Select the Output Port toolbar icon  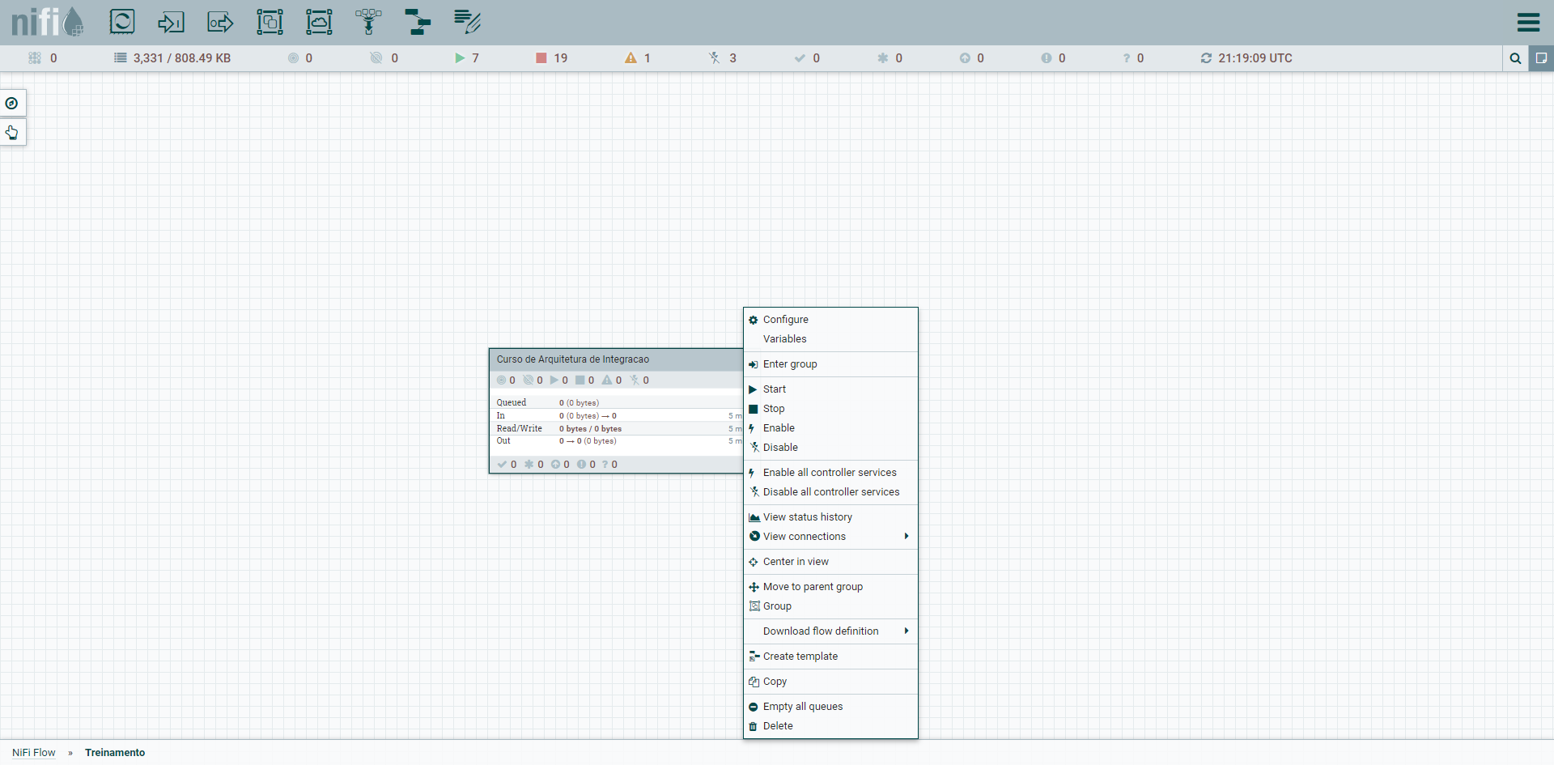click(x=220, y=22)
